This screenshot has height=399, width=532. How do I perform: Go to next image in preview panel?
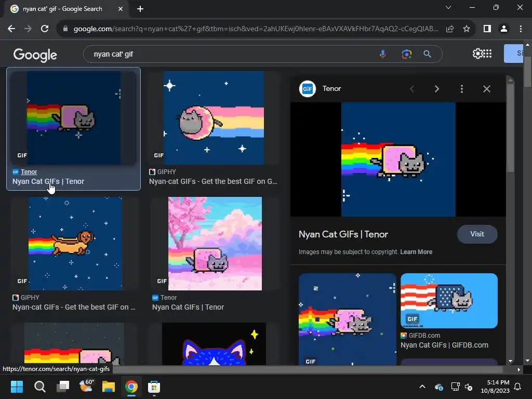coord(436,89)
